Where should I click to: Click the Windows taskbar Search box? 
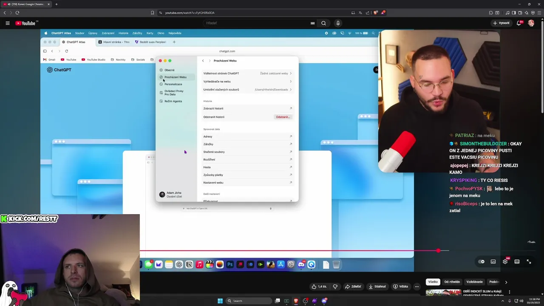pyautogui.click(x=248, y=301)
